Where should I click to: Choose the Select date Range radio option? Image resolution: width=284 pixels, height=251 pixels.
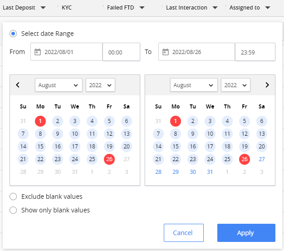coord(13,34)
